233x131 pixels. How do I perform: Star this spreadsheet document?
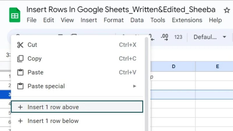pos(227,10)
